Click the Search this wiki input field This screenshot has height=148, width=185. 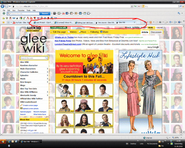tap(32, 58)
